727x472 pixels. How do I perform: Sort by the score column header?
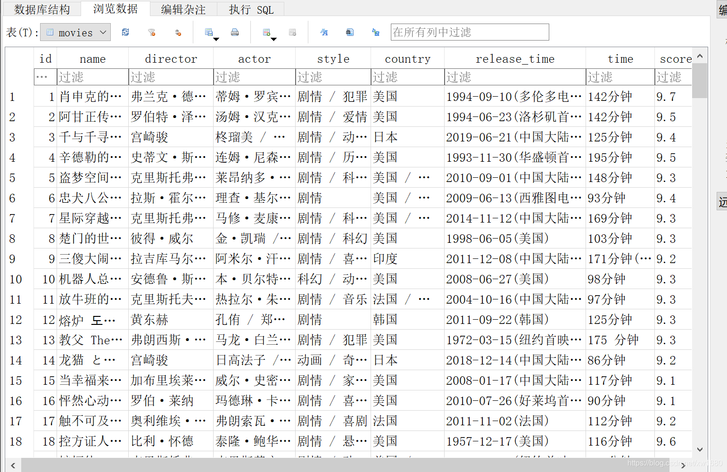tap(673, 58)
